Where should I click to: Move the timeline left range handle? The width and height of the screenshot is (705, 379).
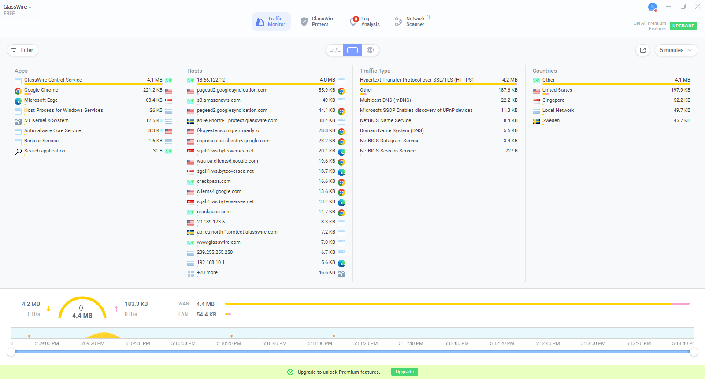(11, 352)
